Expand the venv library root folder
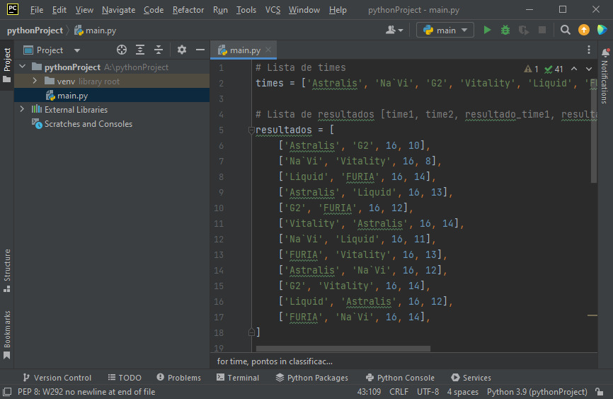This screenshot has height=399, width=613. pyautogui.click(x=35, y=82)
